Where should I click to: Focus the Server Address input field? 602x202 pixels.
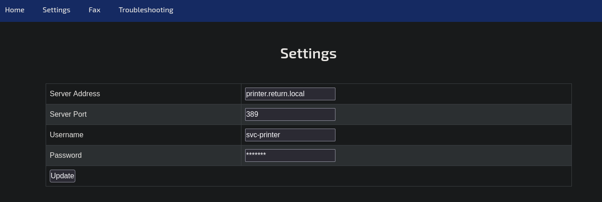click(x=290, y=94)
